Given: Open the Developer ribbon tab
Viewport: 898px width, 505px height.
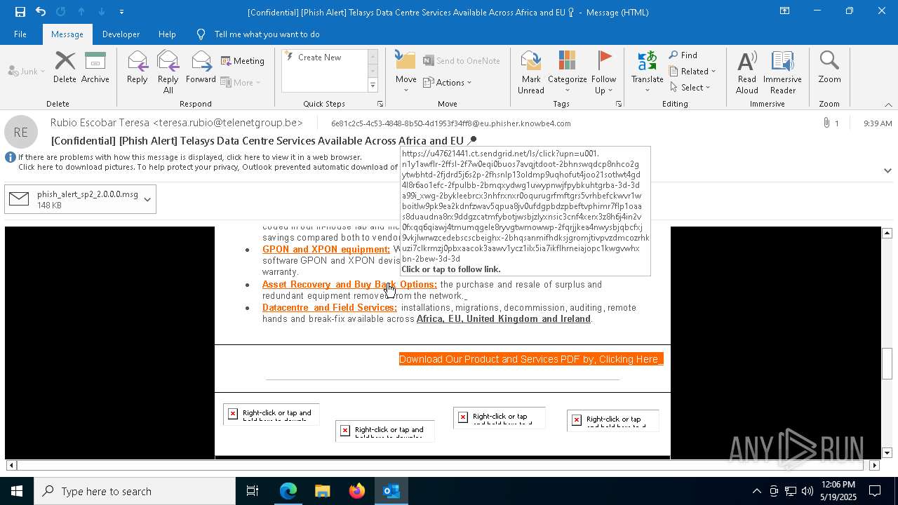Looking at the screenshot, I should point(121,34).
